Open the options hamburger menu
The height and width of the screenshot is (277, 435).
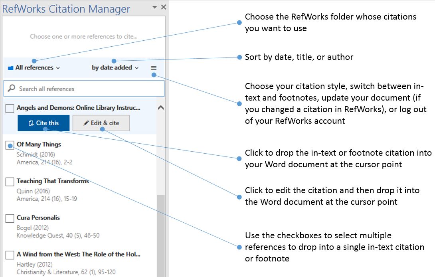pos(153,67)
